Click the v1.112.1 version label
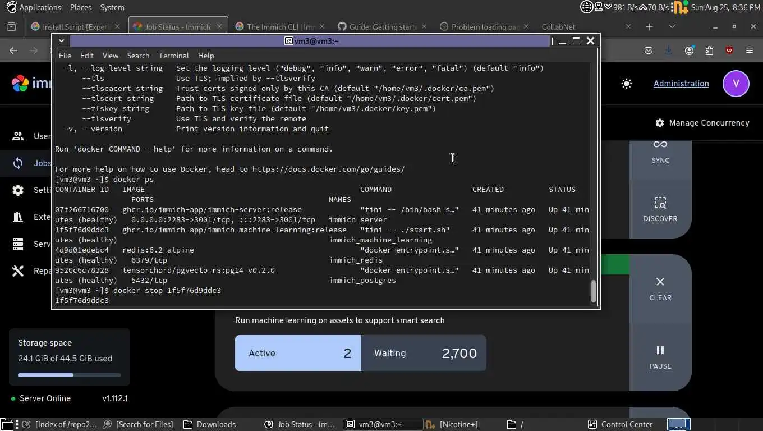Image resolution: width=763 pixels, height=431 pixels. pyautogui.click(x=115, y=398)
